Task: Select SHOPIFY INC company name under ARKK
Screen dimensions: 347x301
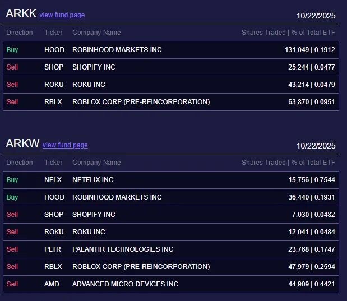Action: (94, 67)
